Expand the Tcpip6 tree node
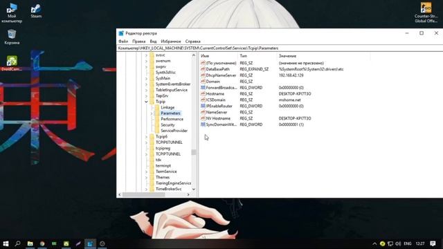The height and width of the screenshot is (249, 443). pyautogui.click(x=146, y=137)
